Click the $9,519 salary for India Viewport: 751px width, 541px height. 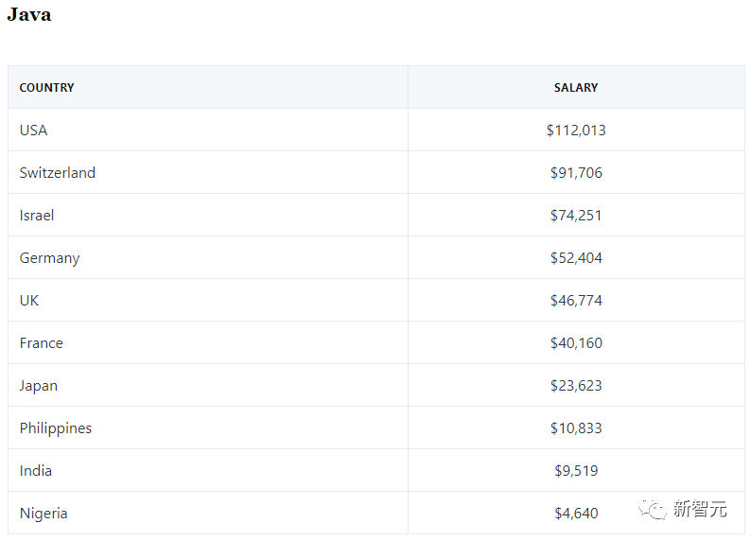(576, 471)
